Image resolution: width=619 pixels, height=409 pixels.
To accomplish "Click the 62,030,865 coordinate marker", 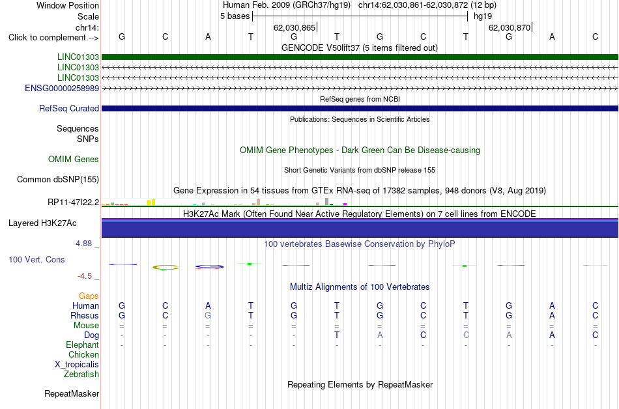I will [295, 27].
